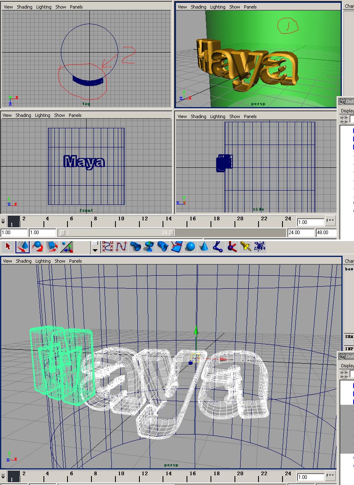Click the playback start time field

[43, 233]
